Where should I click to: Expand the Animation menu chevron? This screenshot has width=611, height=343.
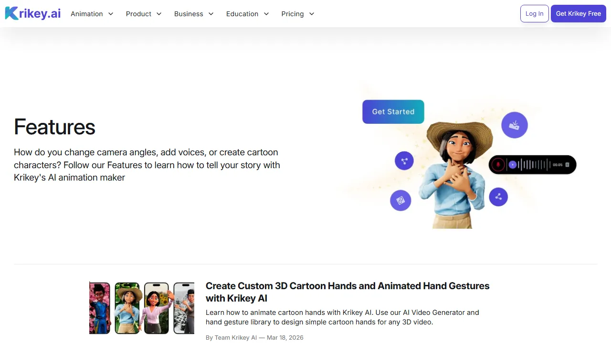[111, 14]
